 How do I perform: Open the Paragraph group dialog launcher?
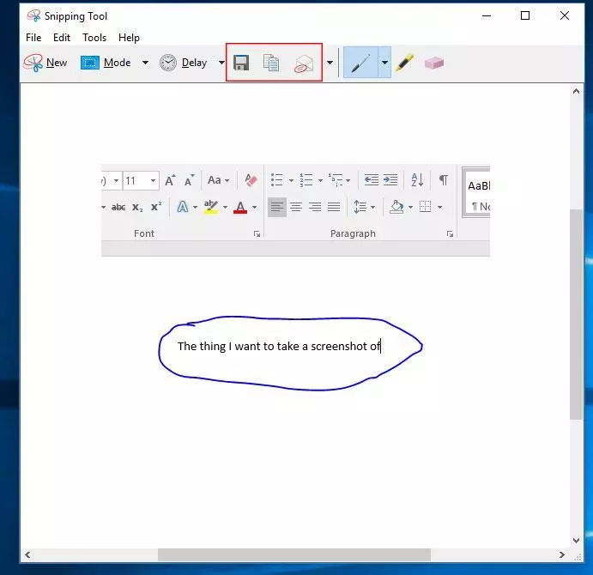coord(450,234)
